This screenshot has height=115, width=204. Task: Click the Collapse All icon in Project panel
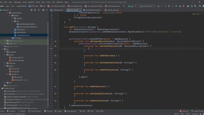(x=39, y=10)
